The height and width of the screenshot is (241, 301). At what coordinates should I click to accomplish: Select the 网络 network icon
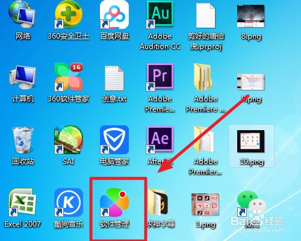pyautogui.click(x=22, y=14)
